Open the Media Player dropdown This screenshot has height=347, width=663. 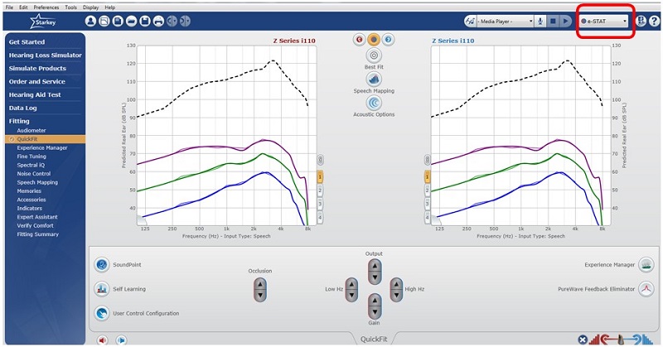[x=506, y=22]
